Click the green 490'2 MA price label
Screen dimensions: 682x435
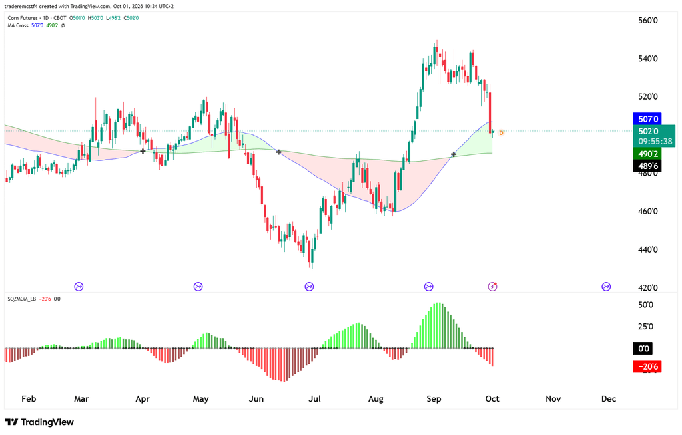click(x=647, y=154)
